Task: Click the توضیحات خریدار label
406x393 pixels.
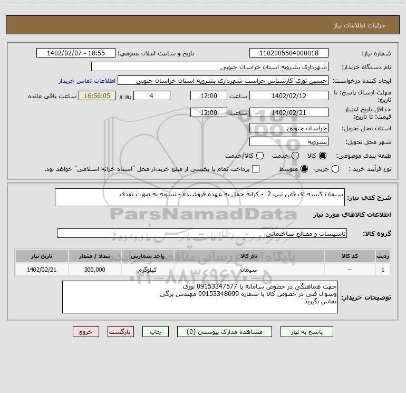Action: click(366, 298)
